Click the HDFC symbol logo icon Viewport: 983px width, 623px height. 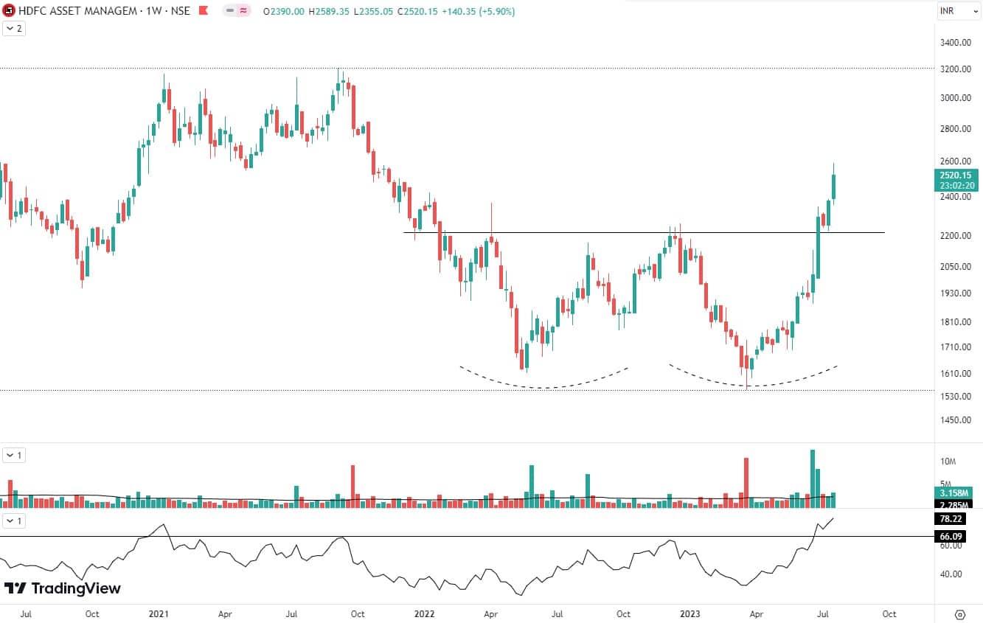point(9,12)
